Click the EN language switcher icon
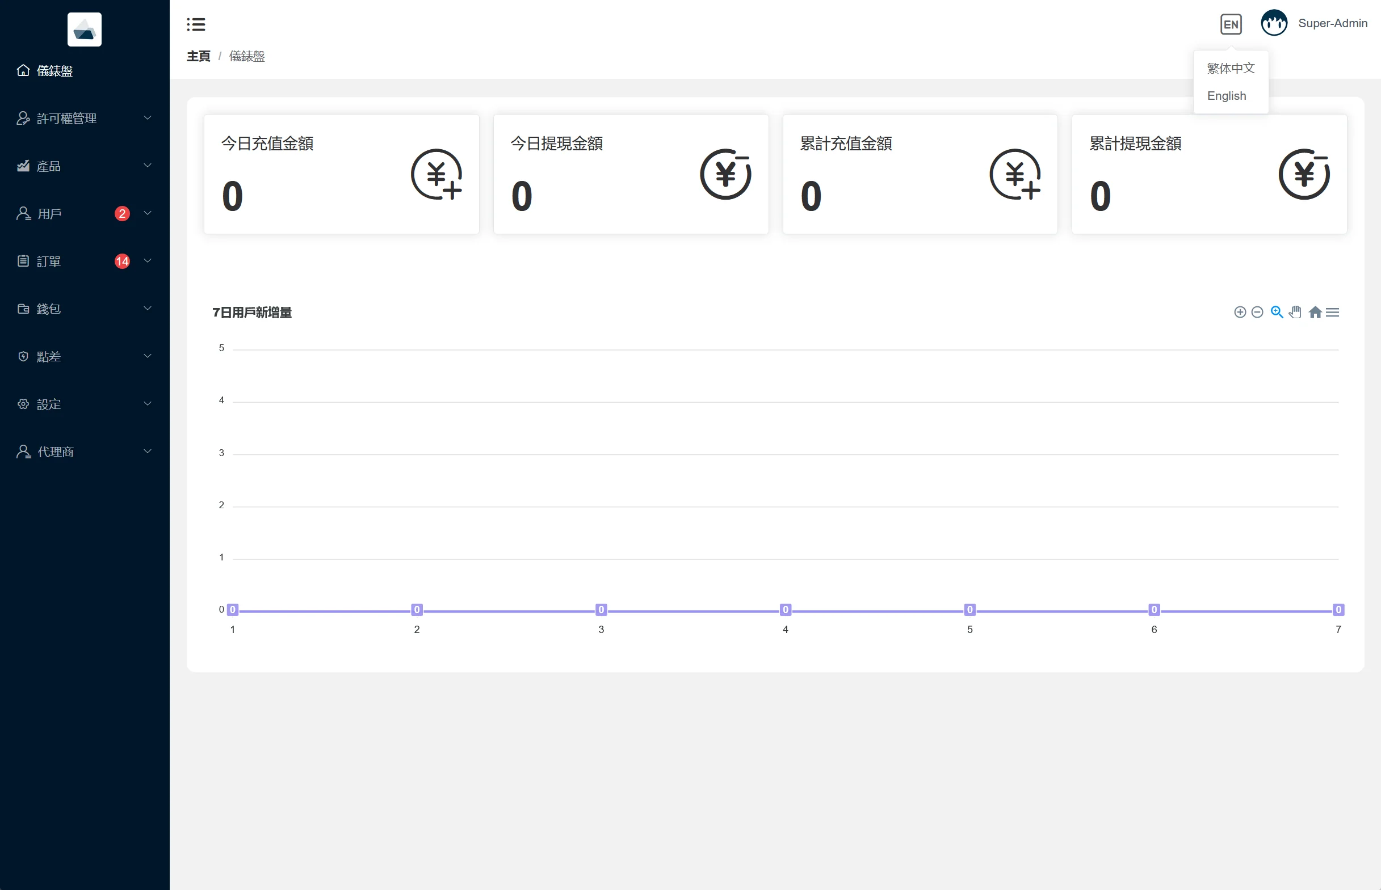This screenshot has width=1381, height=890. coord(1231,24)
